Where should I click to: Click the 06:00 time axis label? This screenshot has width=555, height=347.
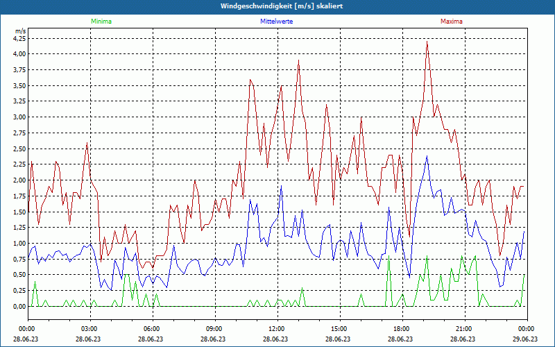tap(153, 329)
